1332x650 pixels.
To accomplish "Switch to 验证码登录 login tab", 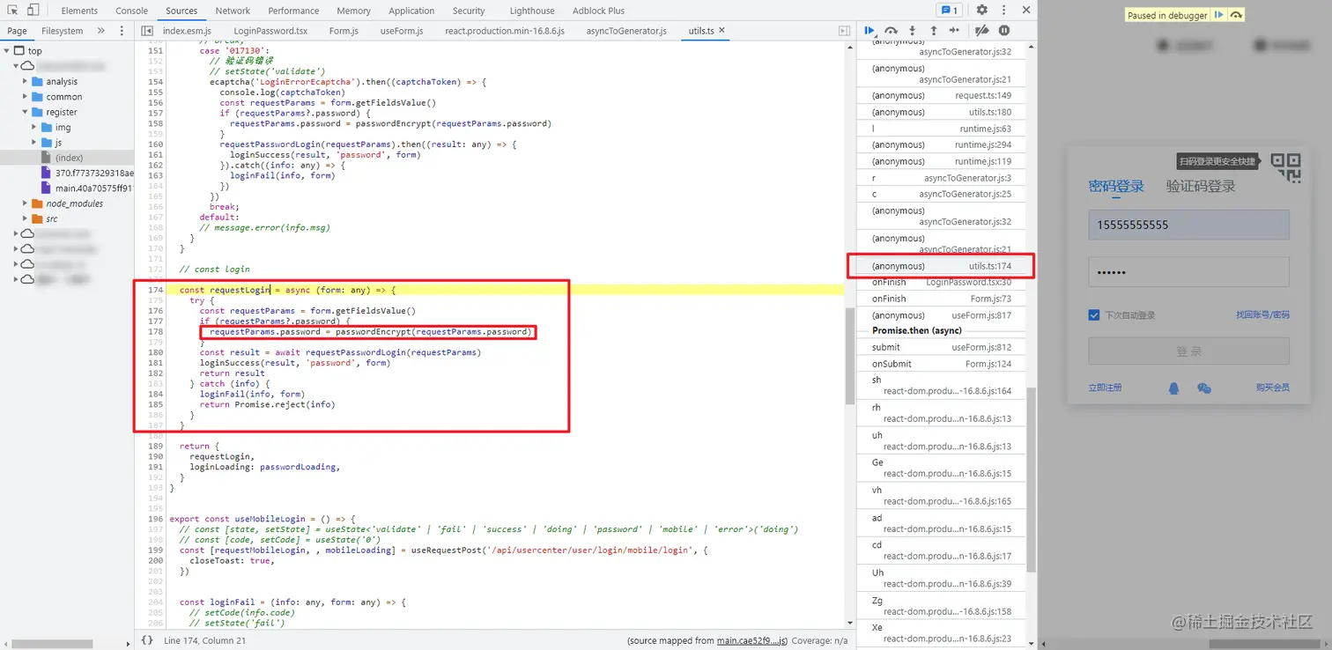I will click(x=1201, y=186).
